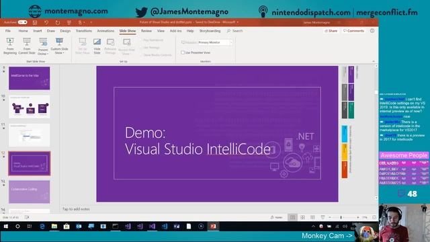Screen dimensions: 430x242
Task: Open Record Slide Show dropdown
Action: 126,46
